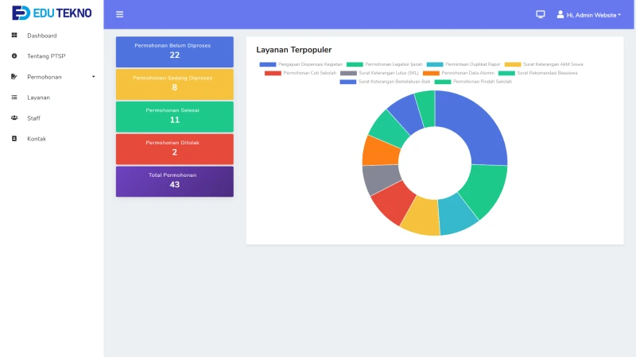Open the Permohonan Belum Diproses card
The width and height of the screenshot is (636, 357).
[174, 52]
